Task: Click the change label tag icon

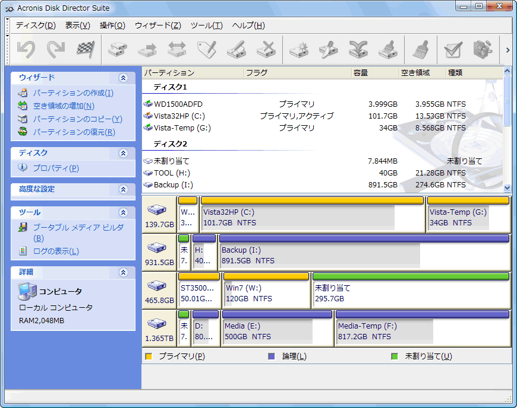Action: (207, 50)
